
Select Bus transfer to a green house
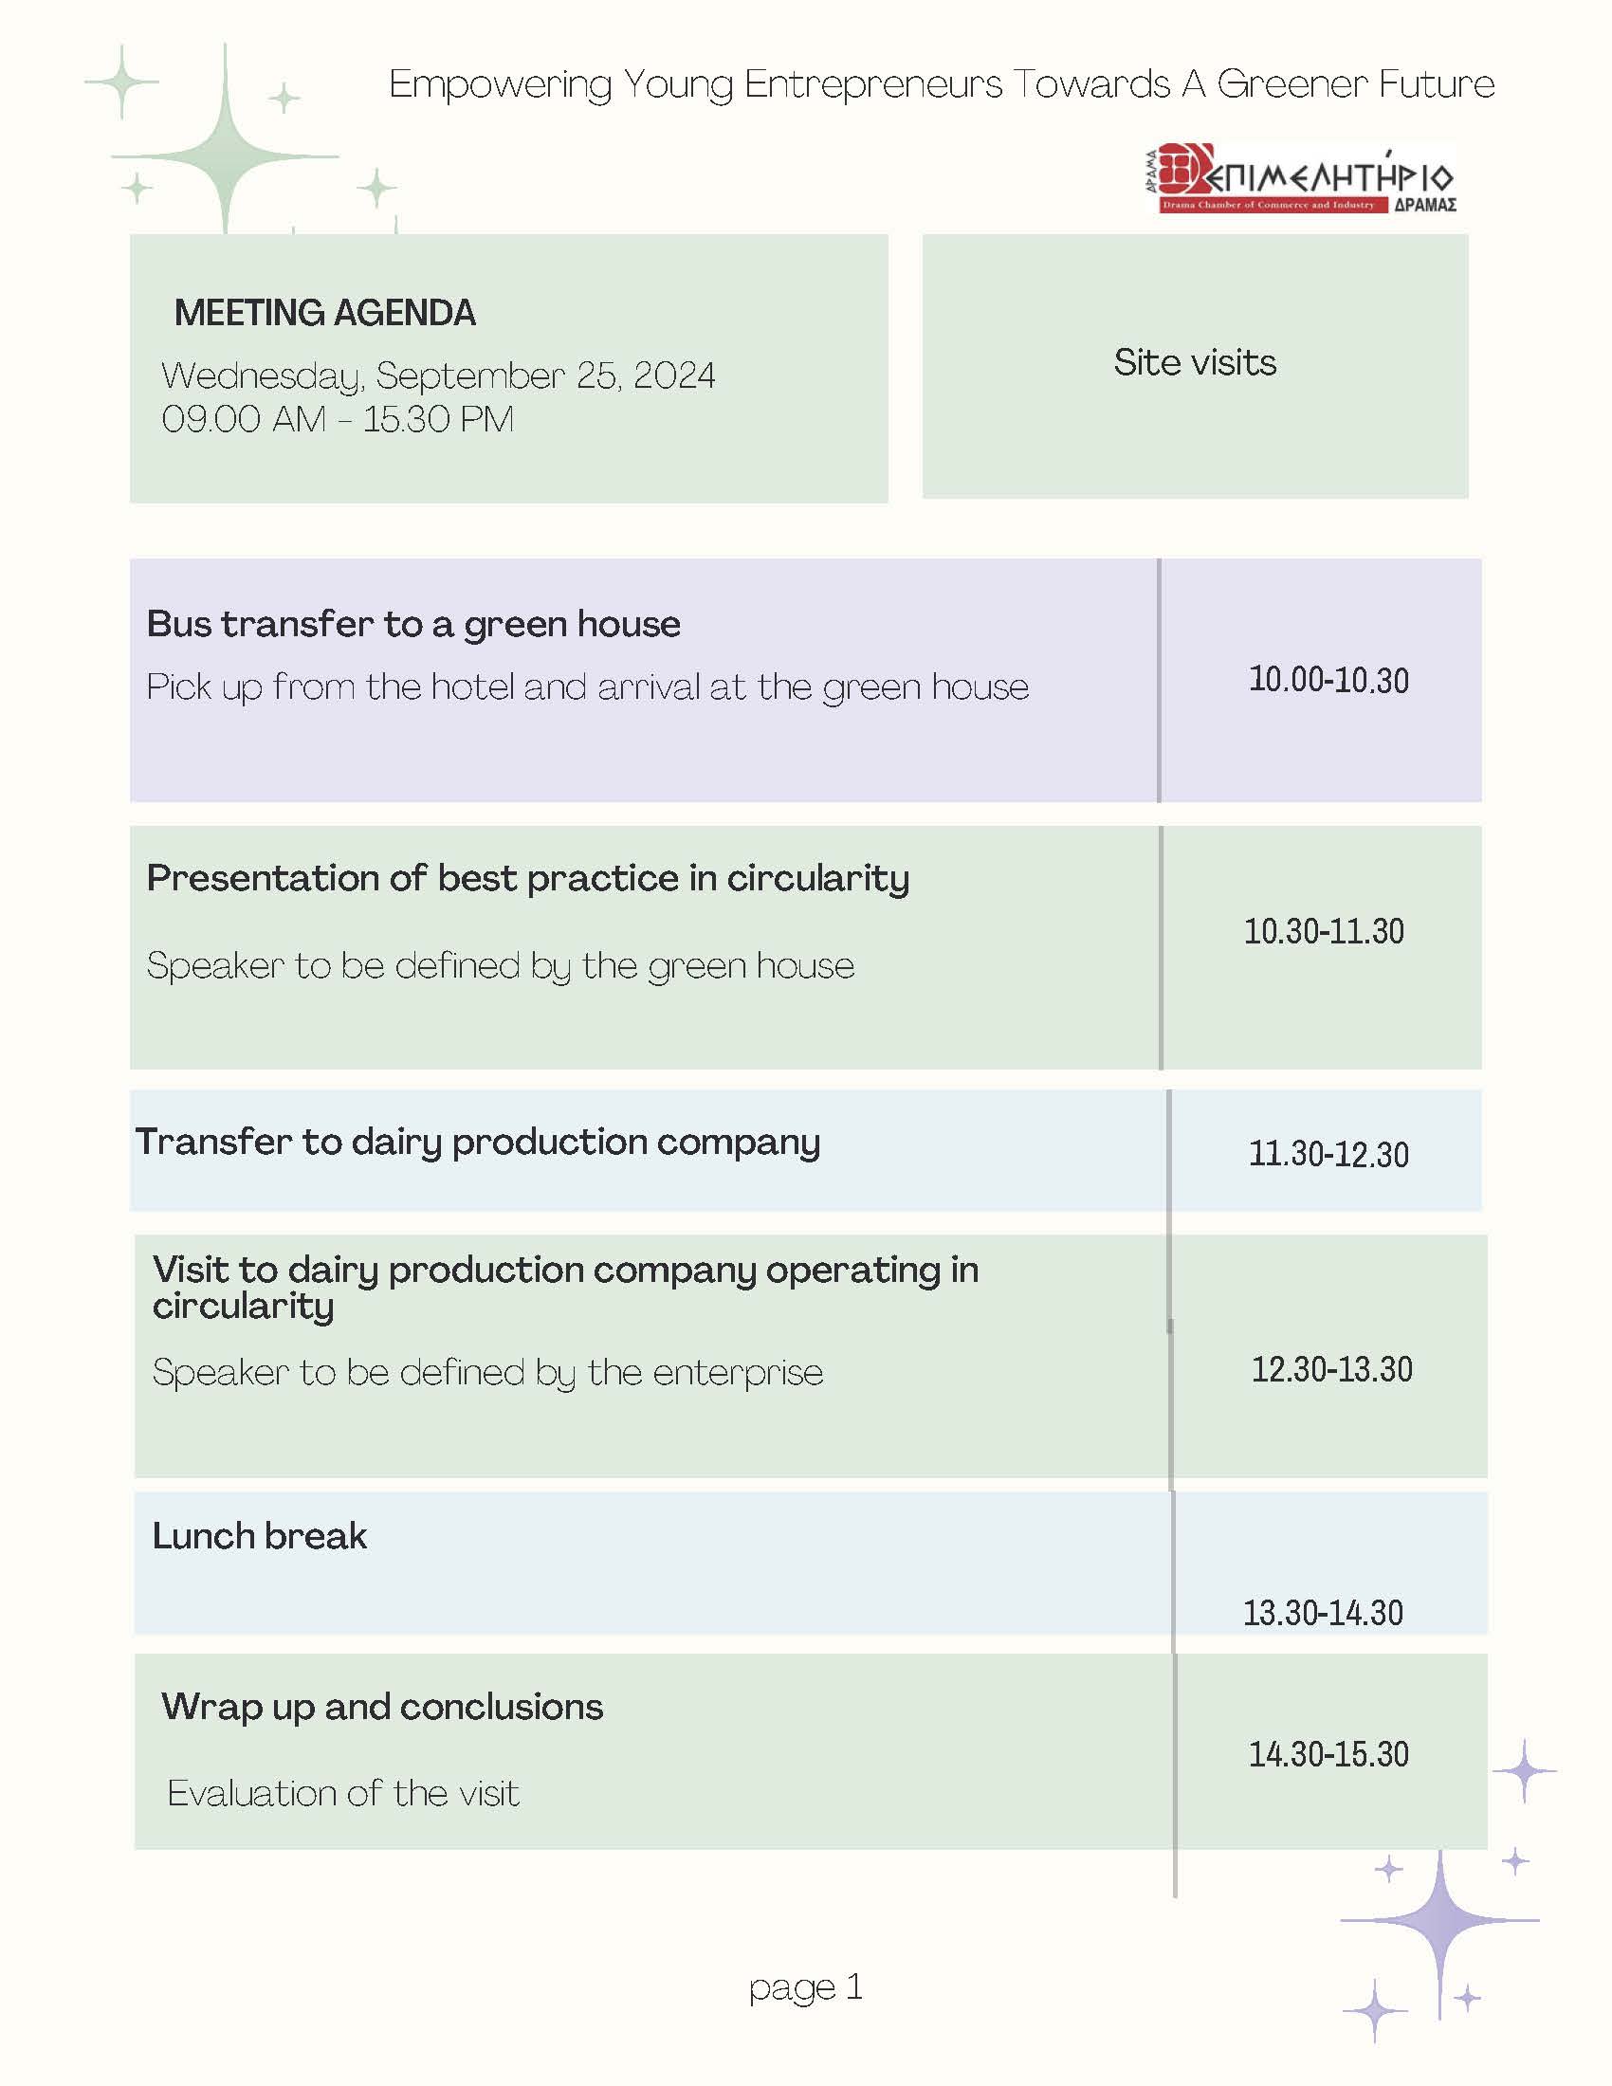tap(413, 625)
